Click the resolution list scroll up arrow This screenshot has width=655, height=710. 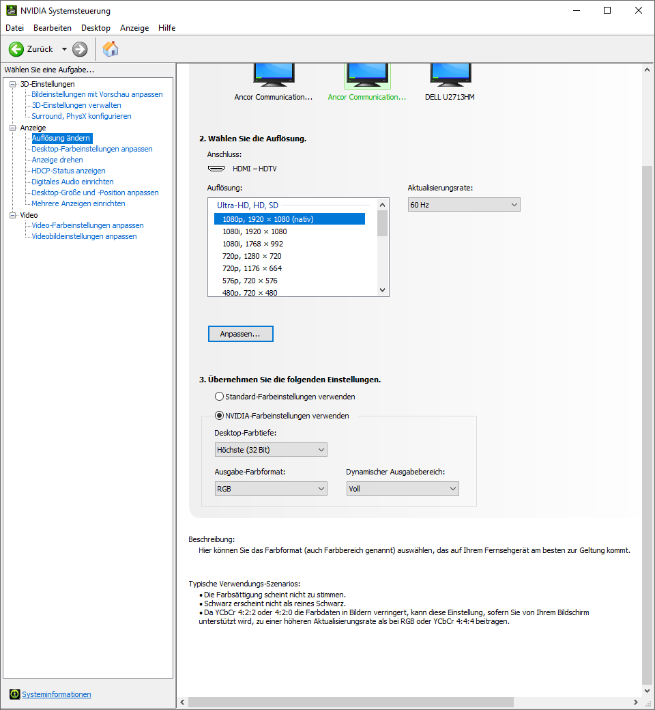click(x=383, y=205)
